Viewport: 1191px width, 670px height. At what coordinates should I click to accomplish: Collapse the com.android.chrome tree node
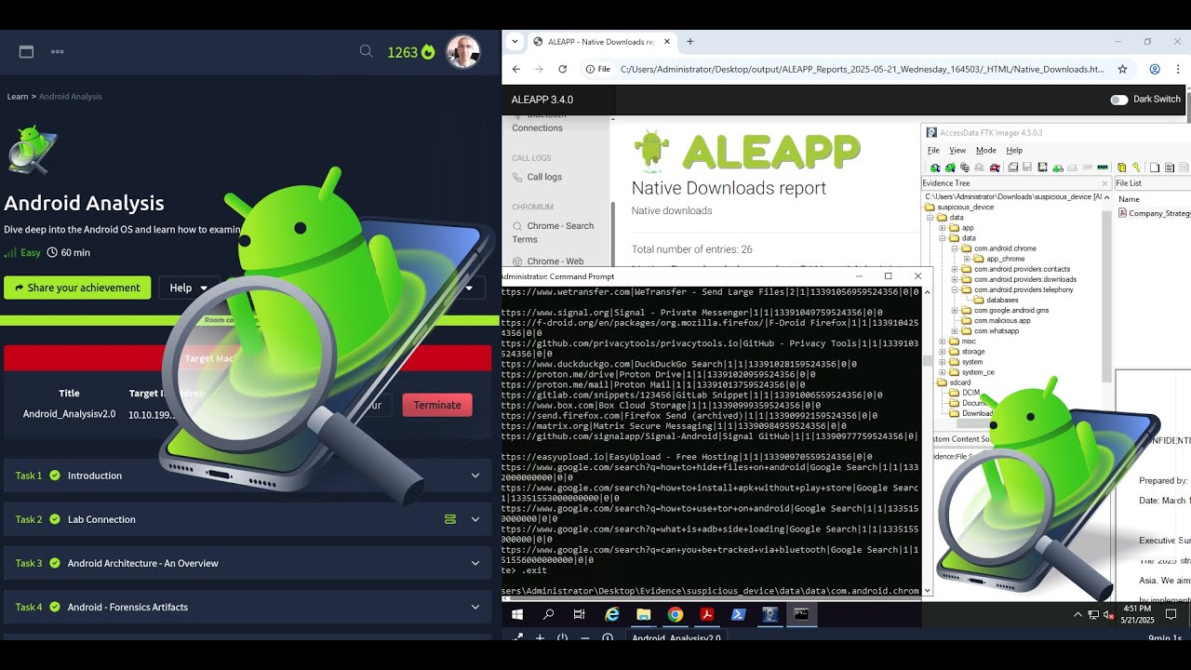tap(955, 248)
